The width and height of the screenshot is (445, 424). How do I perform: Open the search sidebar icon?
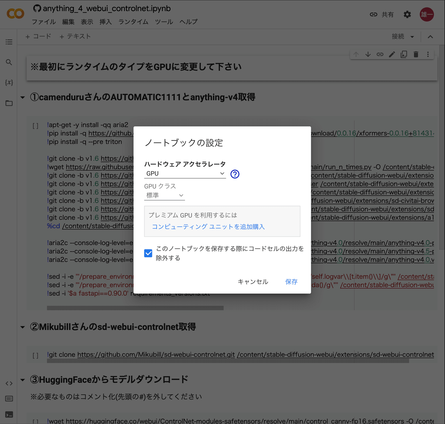tap(9, 62)
